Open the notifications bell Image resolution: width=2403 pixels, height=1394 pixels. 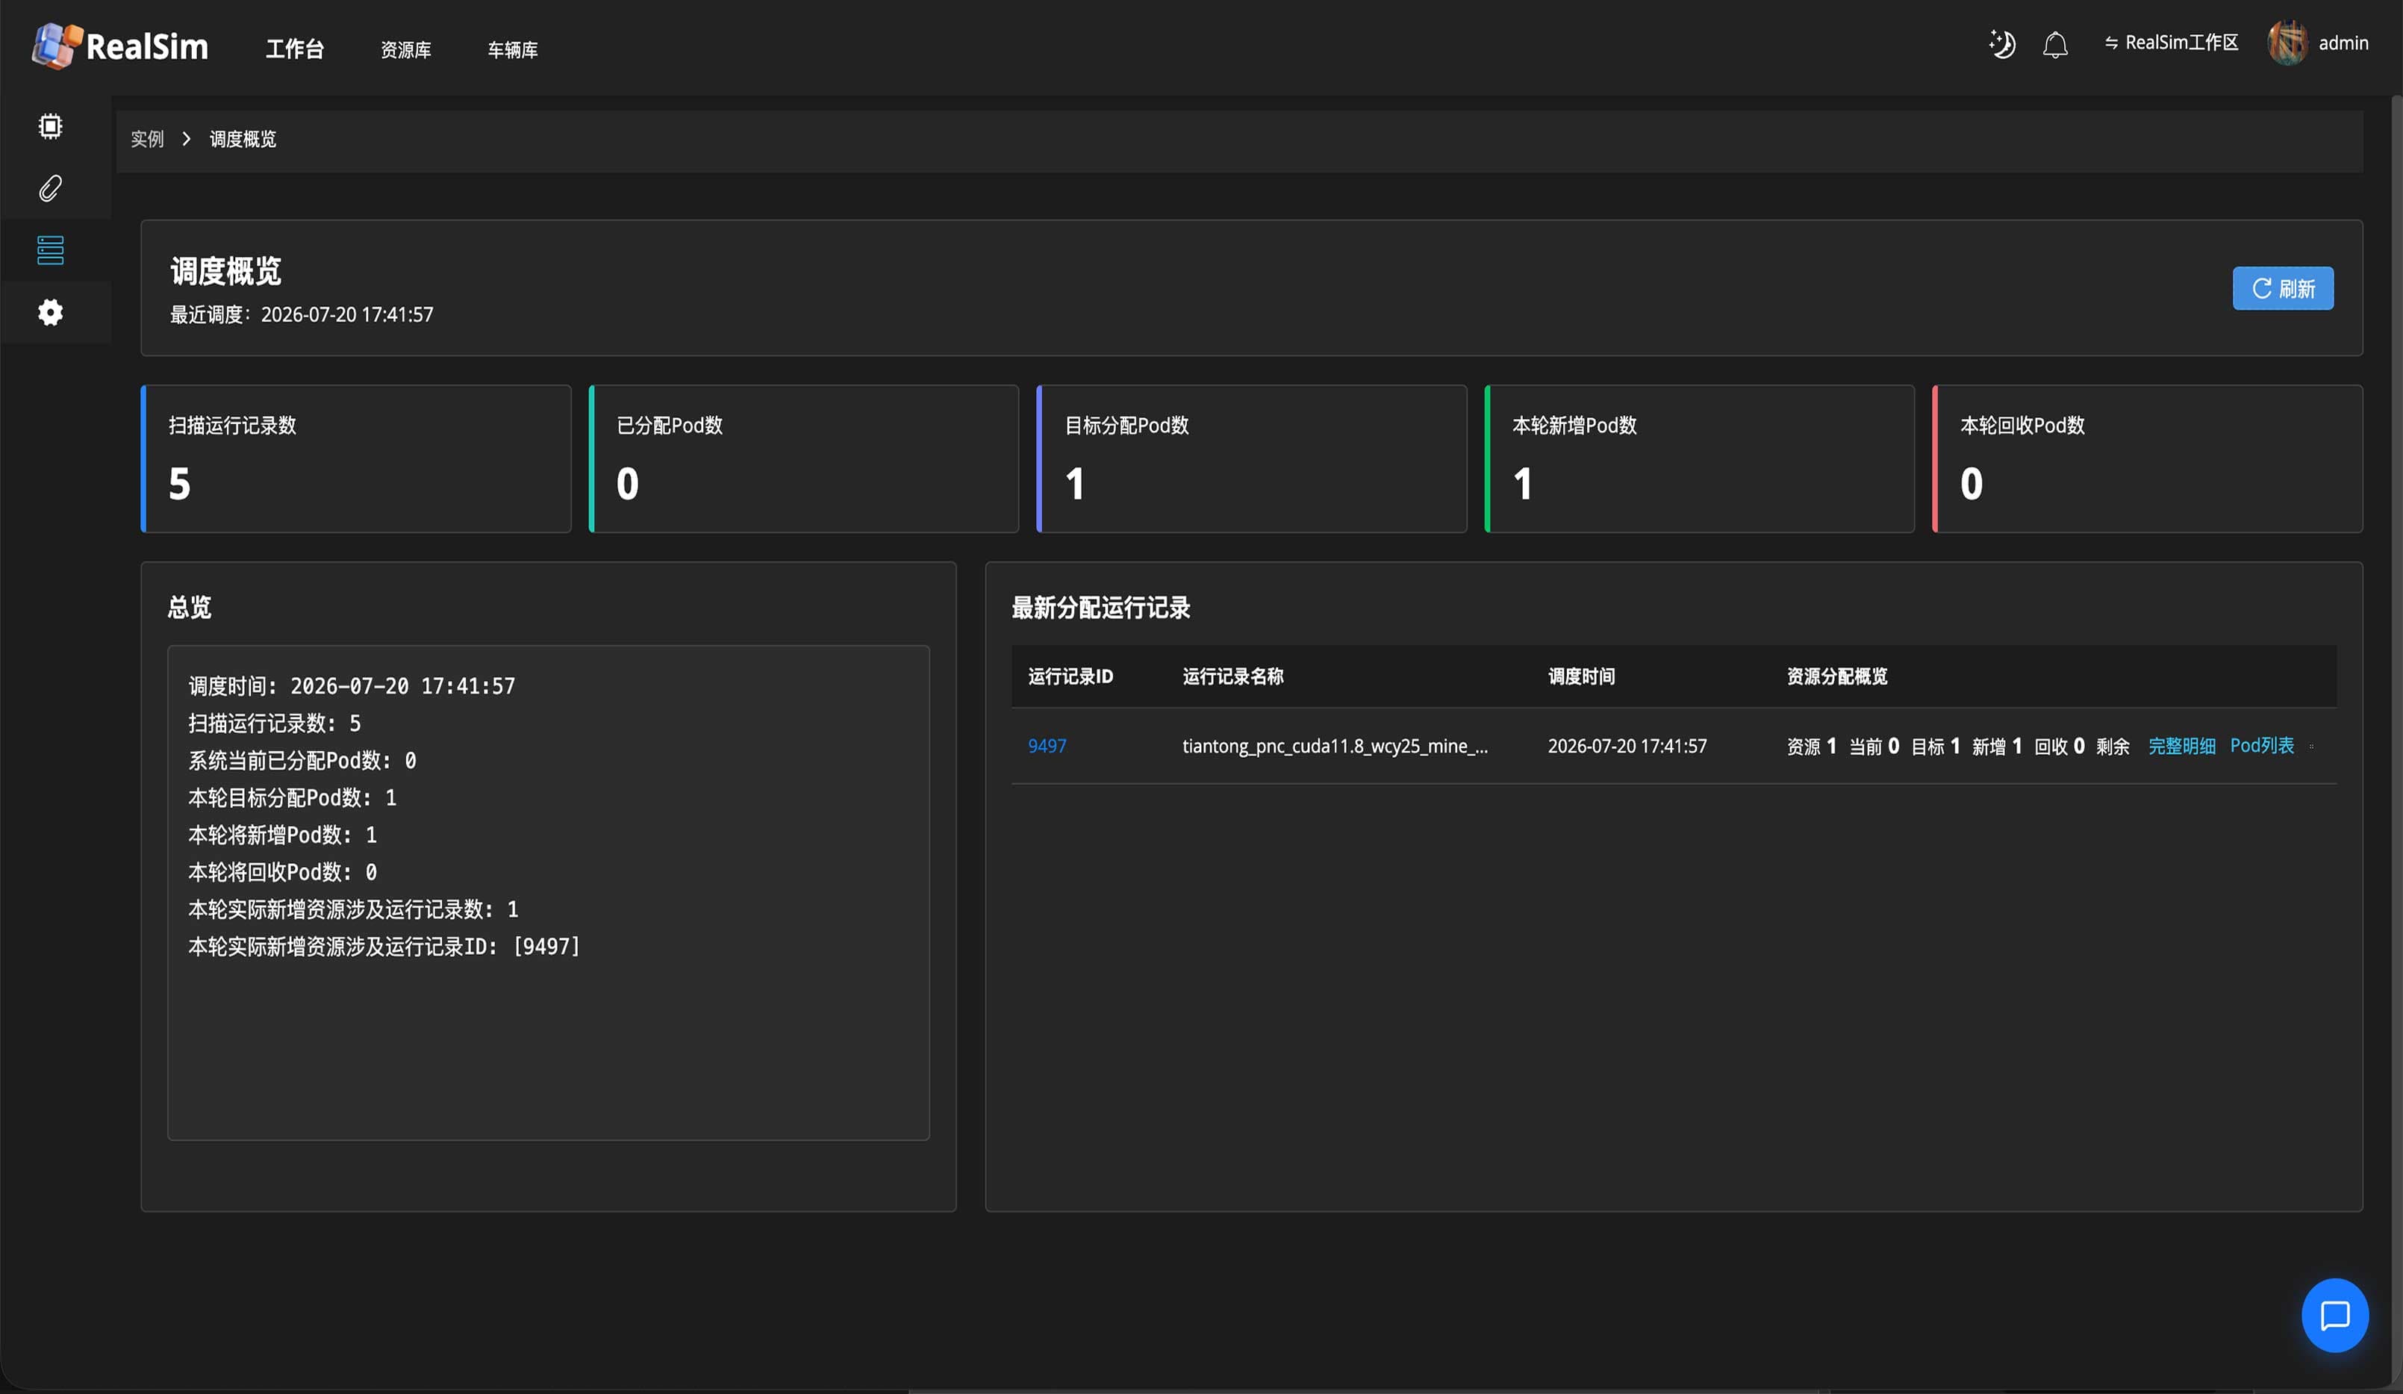point(2055,45)
